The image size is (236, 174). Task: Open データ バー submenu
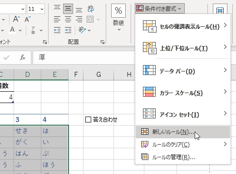[183, 71]
